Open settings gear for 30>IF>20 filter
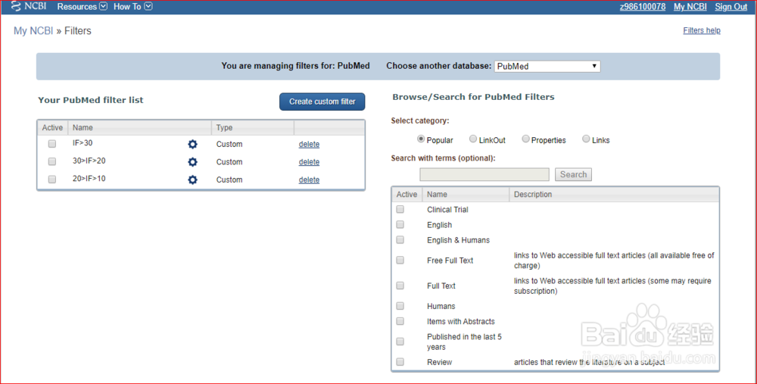The image size is (757, 384). [x=192, y=162]
